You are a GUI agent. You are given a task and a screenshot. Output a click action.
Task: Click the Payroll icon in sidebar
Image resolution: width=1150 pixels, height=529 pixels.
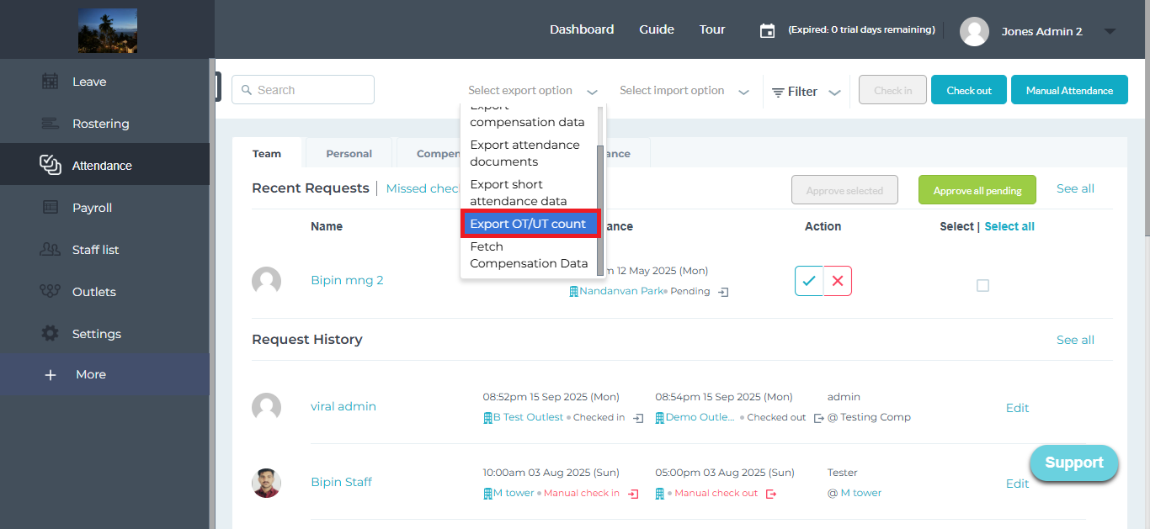51,208
